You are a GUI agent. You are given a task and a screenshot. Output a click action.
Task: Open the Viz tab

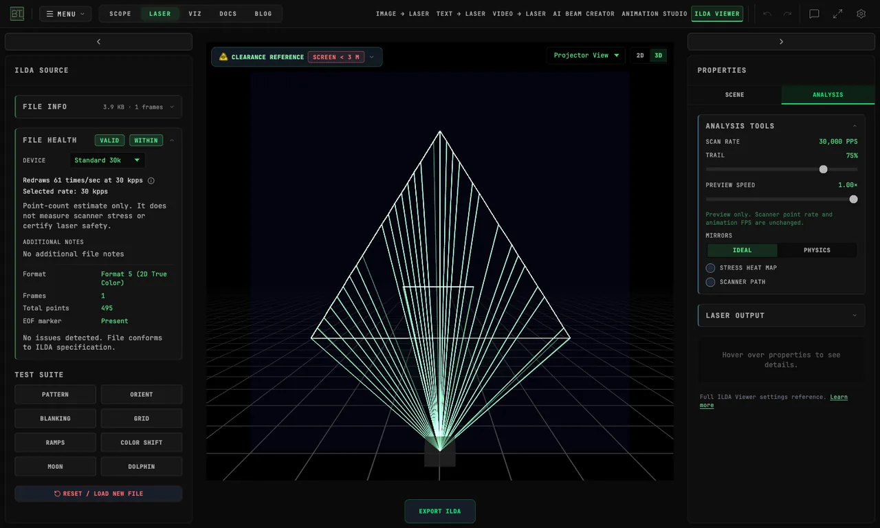coord(195,14)
